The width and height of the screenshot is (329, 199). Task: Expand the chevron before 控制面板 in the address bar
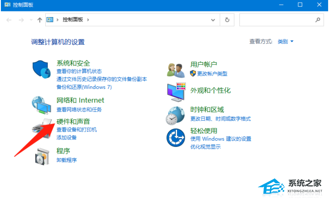coord(57,20)
